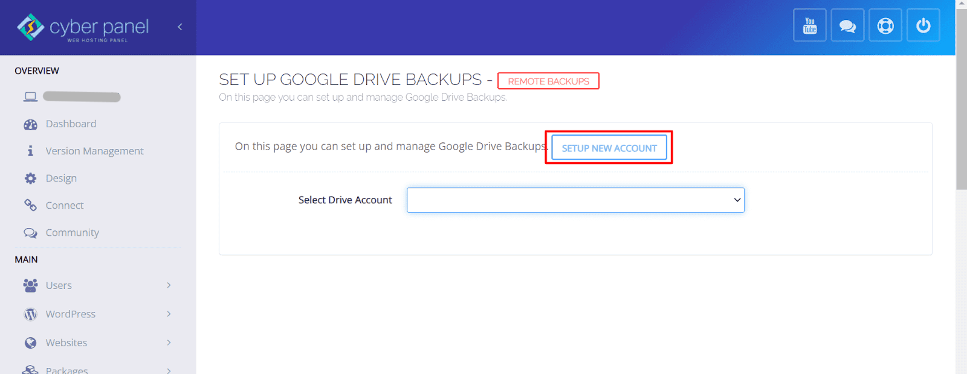Click the Community speech bubbles icon
The width and height of the screenshot is (967, 374).
(x=30, y=233)
